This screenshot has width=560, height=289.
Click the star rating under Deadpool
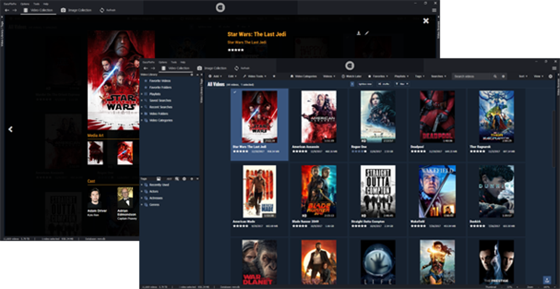tap(418, 152)
